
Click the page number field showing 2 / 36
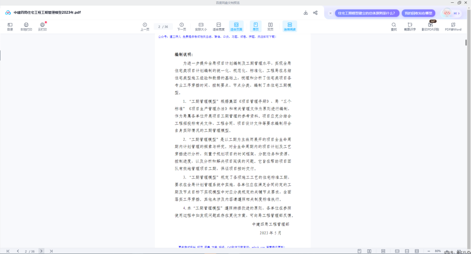tap(163, 27)
